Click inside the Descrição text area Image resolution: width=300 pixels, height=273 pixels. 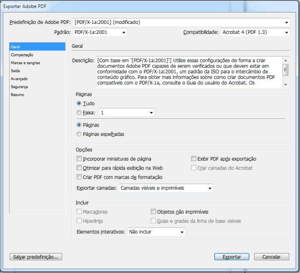point(189,72)
